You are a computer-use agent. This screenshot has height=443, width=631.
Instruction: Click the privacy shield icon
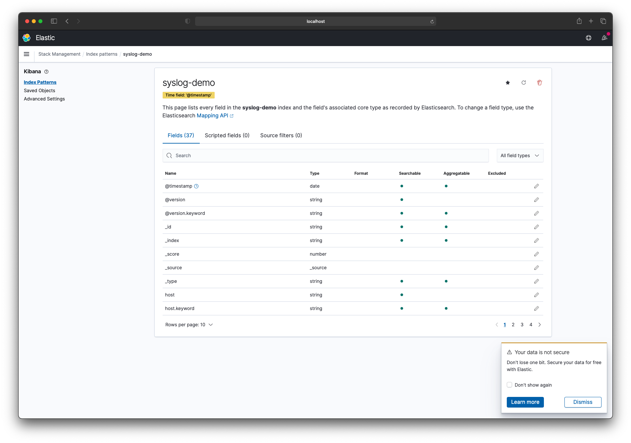(x=187, y=21)
